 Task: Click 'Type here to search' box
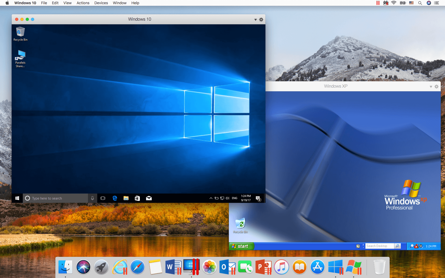click(x=55, y=198)
